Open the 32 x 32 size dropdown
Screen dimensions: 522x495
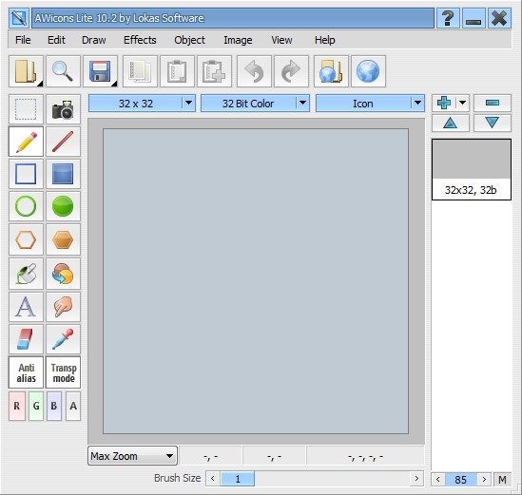[142, 104]
